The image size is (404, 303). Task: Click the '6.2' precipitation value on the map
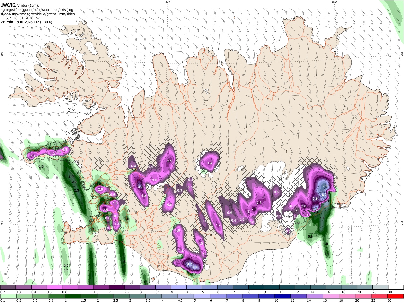(x=324, y=195)
